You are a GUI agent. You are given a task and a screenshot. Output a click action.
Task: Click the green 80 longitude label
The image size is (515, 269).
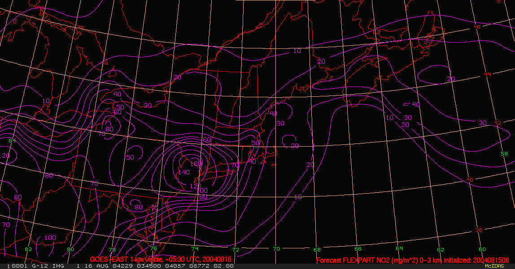coord(70,249)
